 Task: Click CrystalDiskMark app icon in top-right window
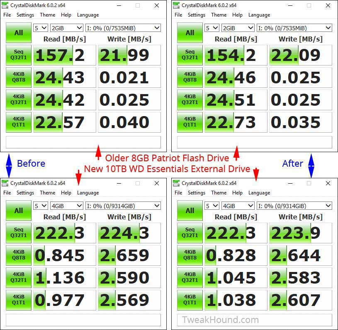(176, 5)
